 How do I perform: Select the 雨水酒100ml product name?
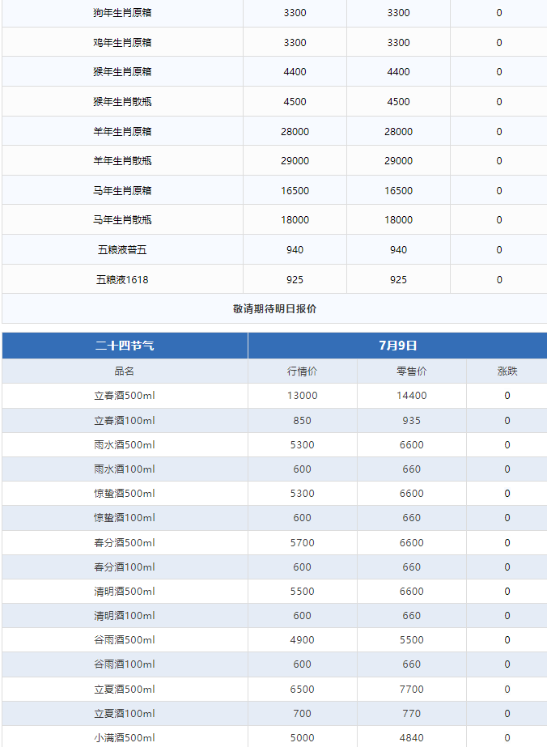tap(125, 469)
